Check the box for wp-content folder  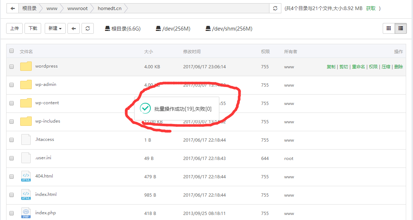tap(12, 103)
